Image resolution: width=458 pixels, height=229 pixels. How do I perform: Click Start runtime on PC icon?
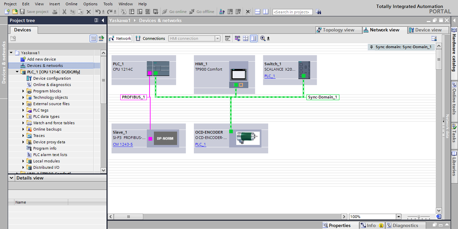(155, 12)
